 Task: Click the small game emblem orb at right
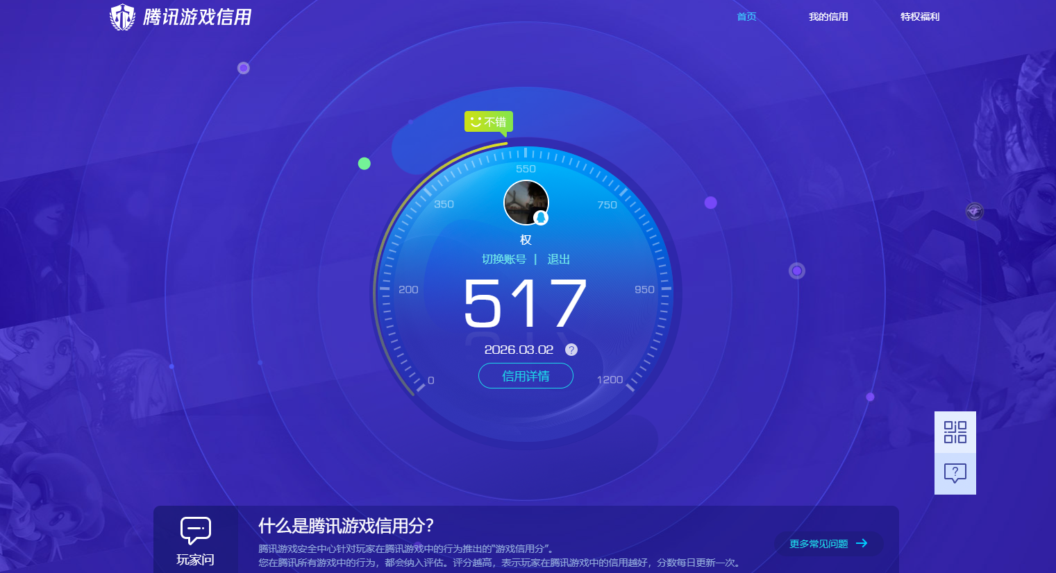click(975, 211)
